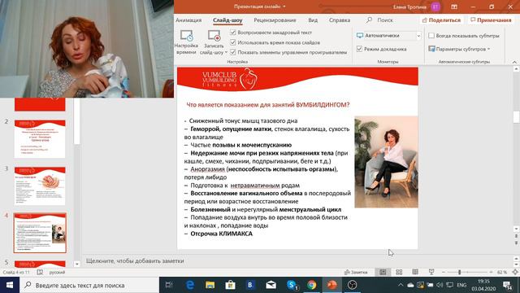Show hidden system tray icons chevron
520x293 pixels.
[401, 285]
